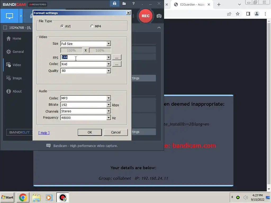Open the Windows Start menu
Screen dimensions: 271x203
[x=7, y=197]
